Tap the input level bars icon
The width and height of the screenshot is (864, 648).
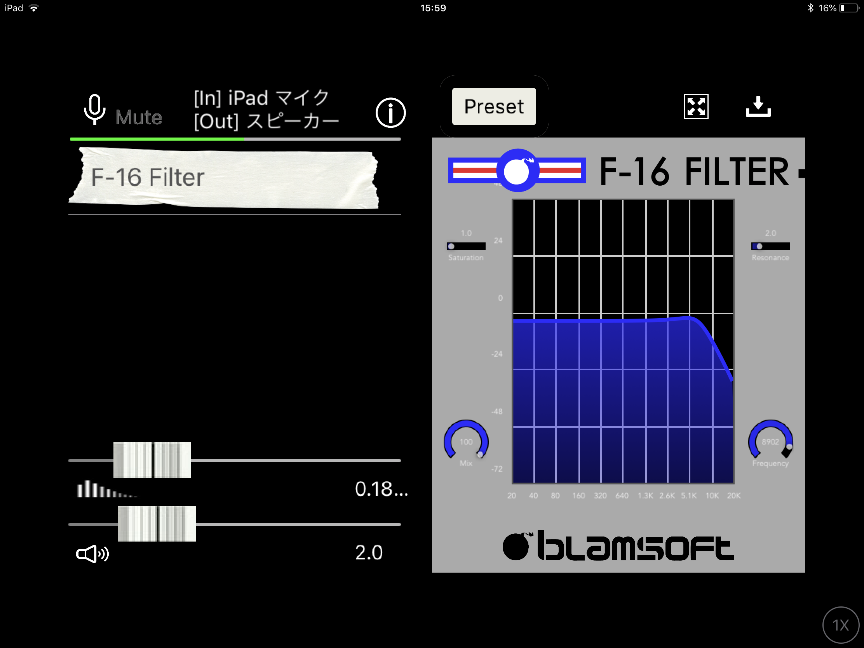[106, 489]
